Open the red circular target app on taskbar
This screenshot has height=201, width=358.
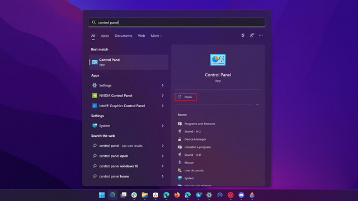pos(230,195)
